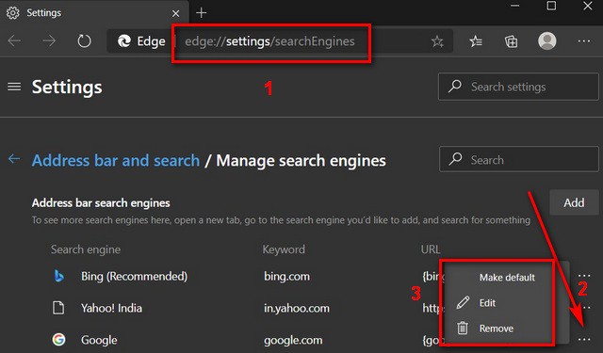
Task: Click the in.yahoo.com keyword
Action: click(x=297, y=308)
